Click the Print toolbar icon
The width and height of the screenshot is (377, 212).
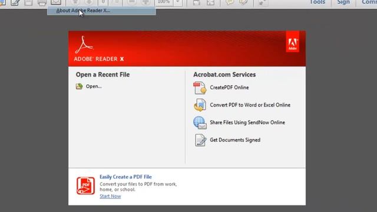pos(42,2)
